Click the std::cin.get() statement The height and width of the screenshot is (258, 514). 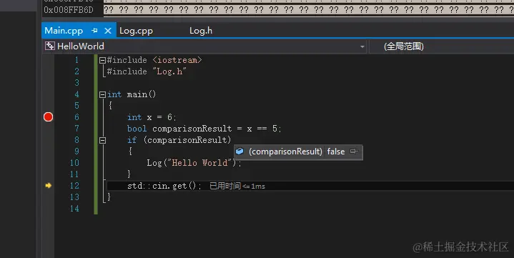tap(164, 186)
